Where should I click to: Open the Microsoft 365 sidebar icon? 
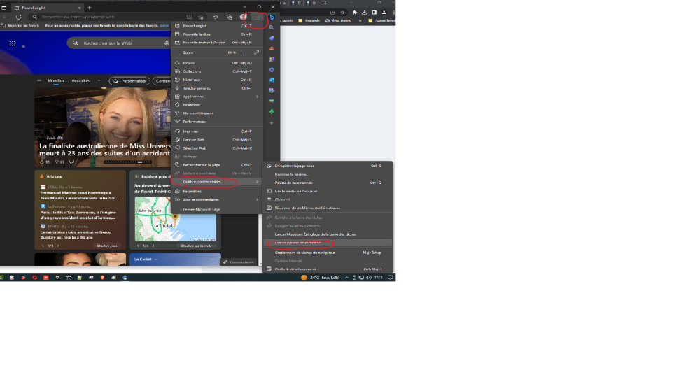272,69
